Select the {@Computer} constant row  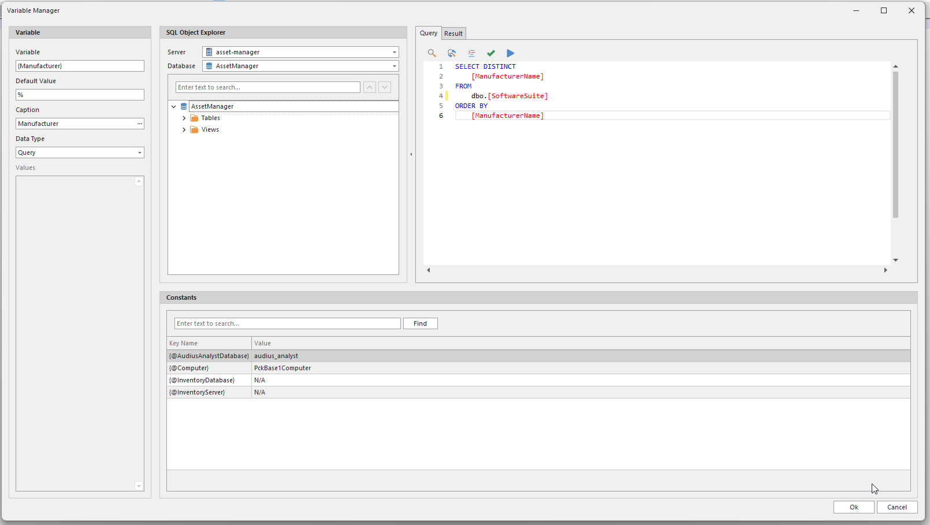tap(538, 368)
